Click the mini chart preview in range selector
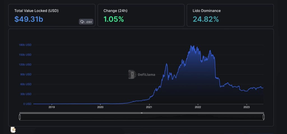This screenshot has height=134, width=287. click(x=142, y=117)
